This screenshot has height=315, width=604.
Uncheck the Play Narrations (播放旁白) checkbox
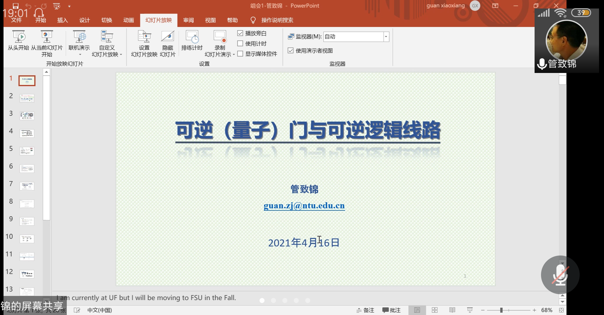point(240,33)
